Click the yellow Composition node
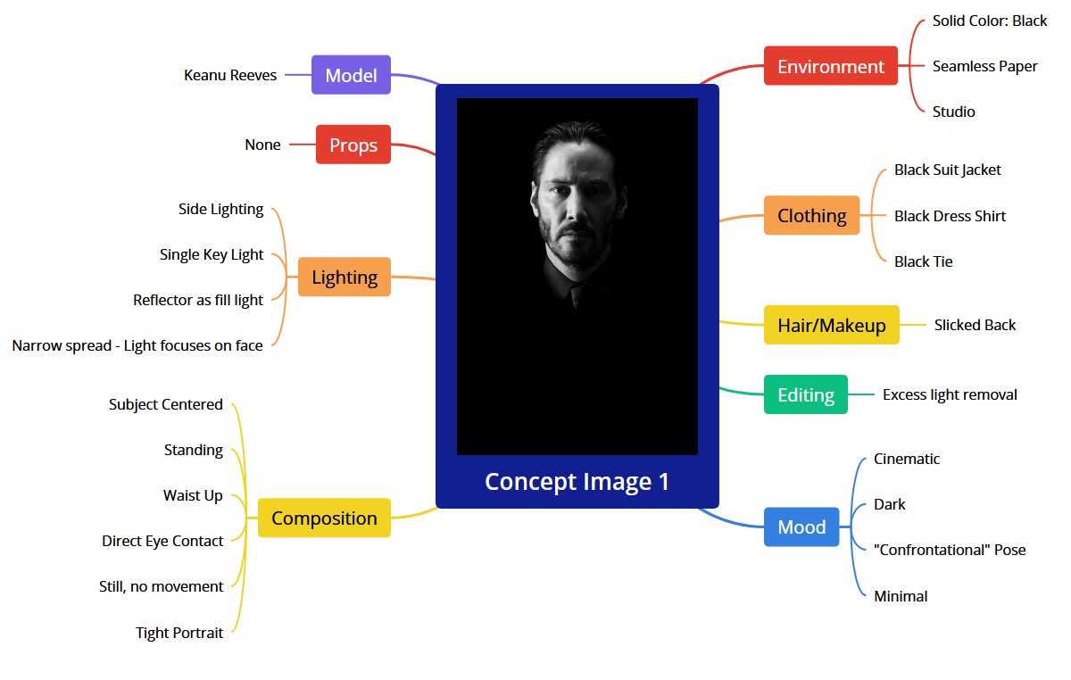This screenshot has width=1071, height=680. tap(324, 518)
